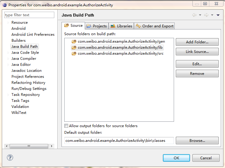Select Javadoc Location
The width and height of the screenshot is (225, 168).
(27, 71)
